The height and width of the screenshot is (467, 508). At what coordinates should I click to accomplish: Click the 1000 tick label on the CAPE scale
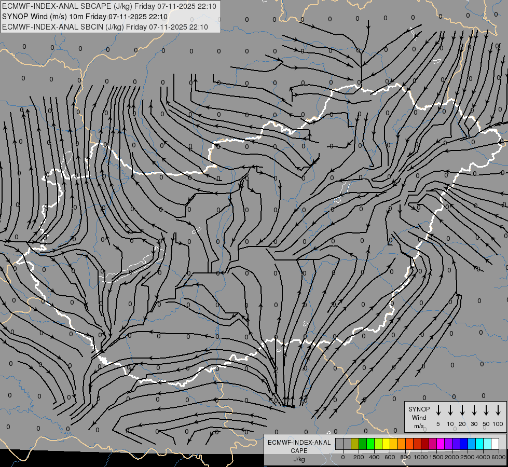point(420,457)
